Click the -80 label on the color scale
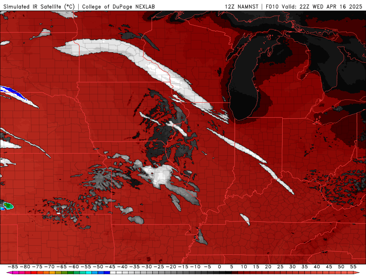 click(x=25, y=267)
